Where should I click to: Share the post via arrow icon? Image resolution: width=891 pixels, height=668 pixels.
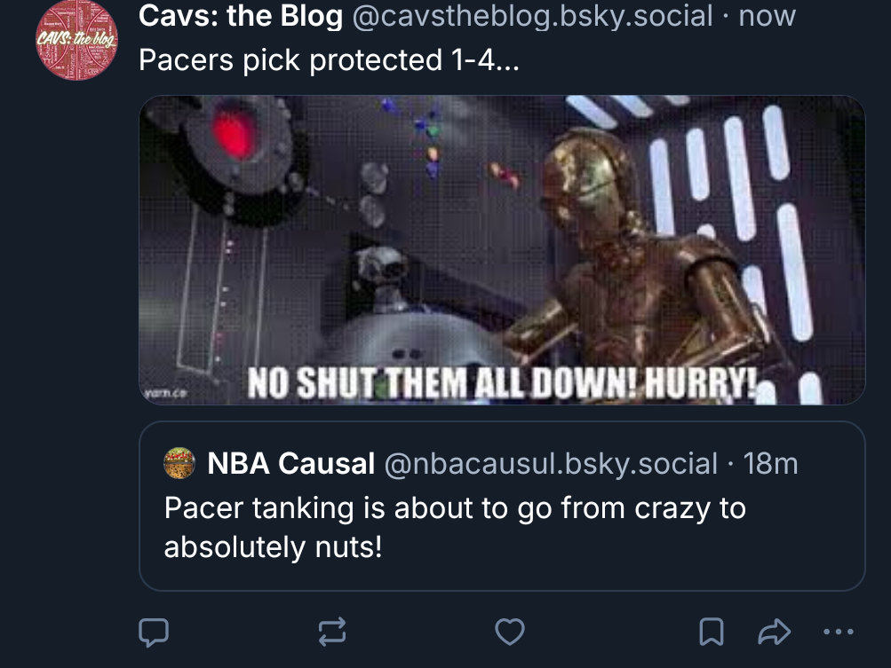coord(774,632)
